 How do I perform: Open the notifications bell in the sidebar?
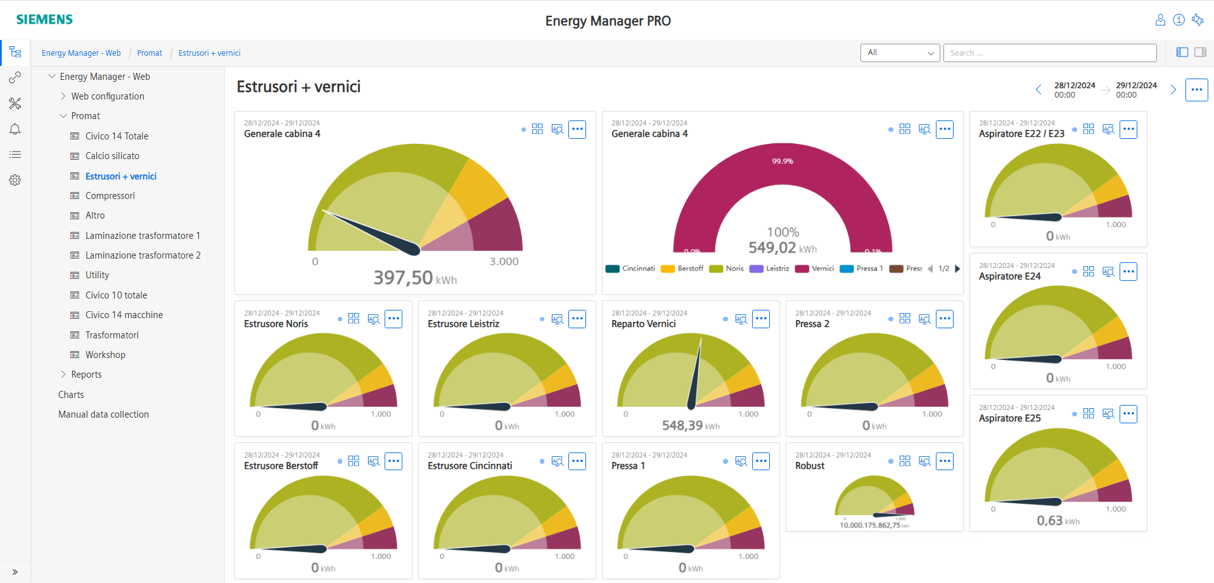tap(15, 129)
